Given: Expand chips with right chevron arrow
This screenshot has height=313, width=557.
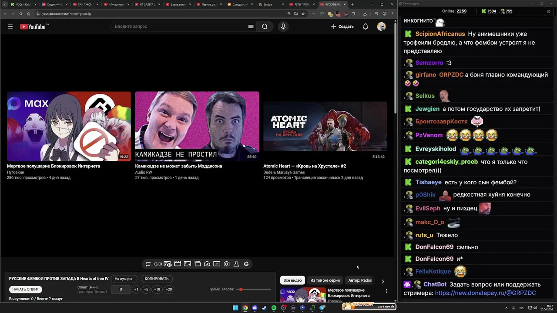Looking at the screenshot, I should tap(383, 281).
